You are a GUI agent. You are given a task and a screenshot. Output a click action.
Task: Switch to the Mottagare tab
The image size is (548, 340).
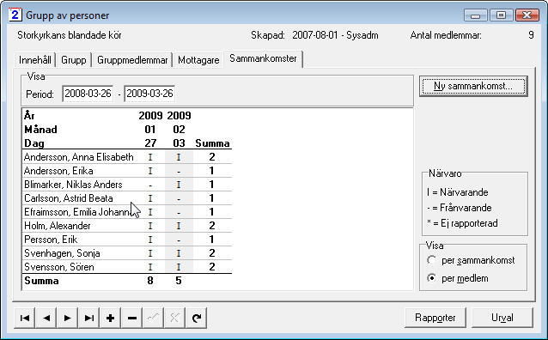coord(198,60)
